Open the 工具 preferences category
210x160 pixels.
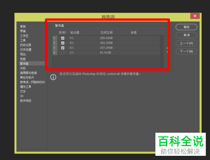point(23,40)
